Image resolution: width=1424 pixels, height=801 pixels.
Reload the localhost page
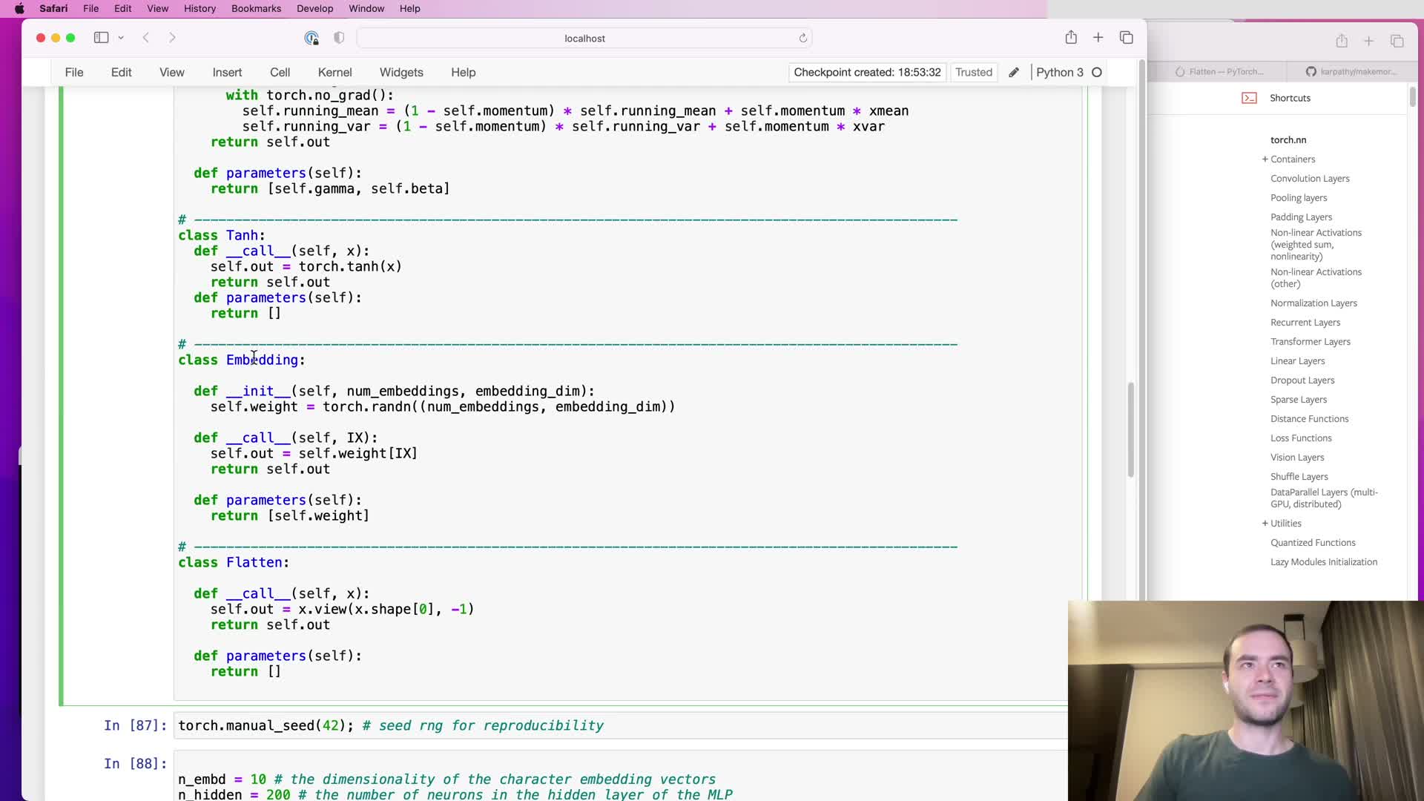[802, 38]
